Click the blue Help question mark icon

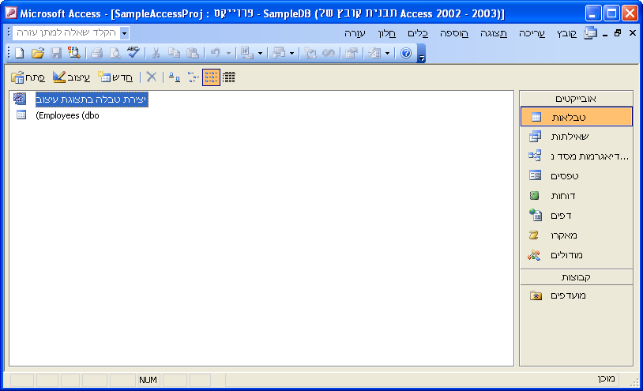click(x=406, y=53)
